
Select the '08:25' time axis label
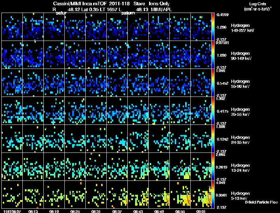click(75, 211)
